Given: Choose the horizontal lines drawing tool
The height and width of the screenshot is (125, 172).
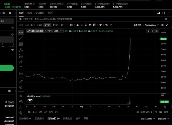Looking at the screenshot, I should tap(21, 44).
